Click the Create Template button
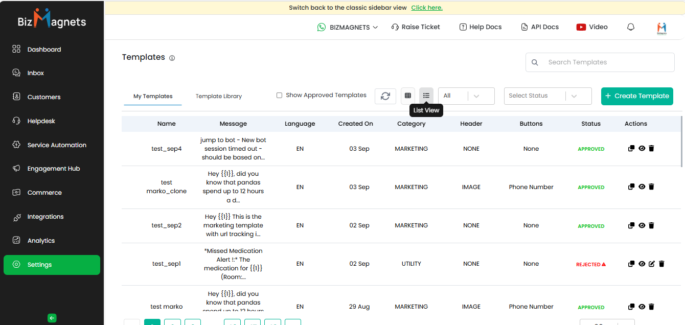This screenshot has width=685, height=325. click(x=637, y=96)
